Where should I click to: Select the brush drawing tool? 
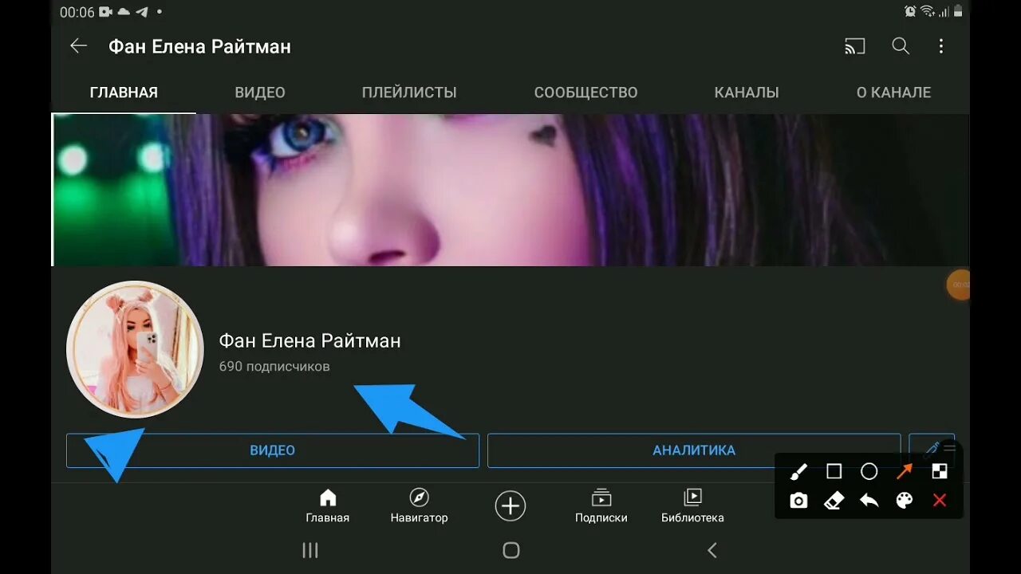coord(798,472)
